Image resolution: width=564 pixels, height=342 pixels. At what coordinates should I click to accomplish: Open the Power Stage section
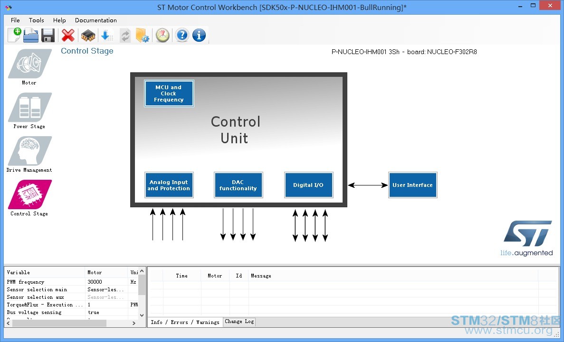pyautogui.click(x=29, y=111)
